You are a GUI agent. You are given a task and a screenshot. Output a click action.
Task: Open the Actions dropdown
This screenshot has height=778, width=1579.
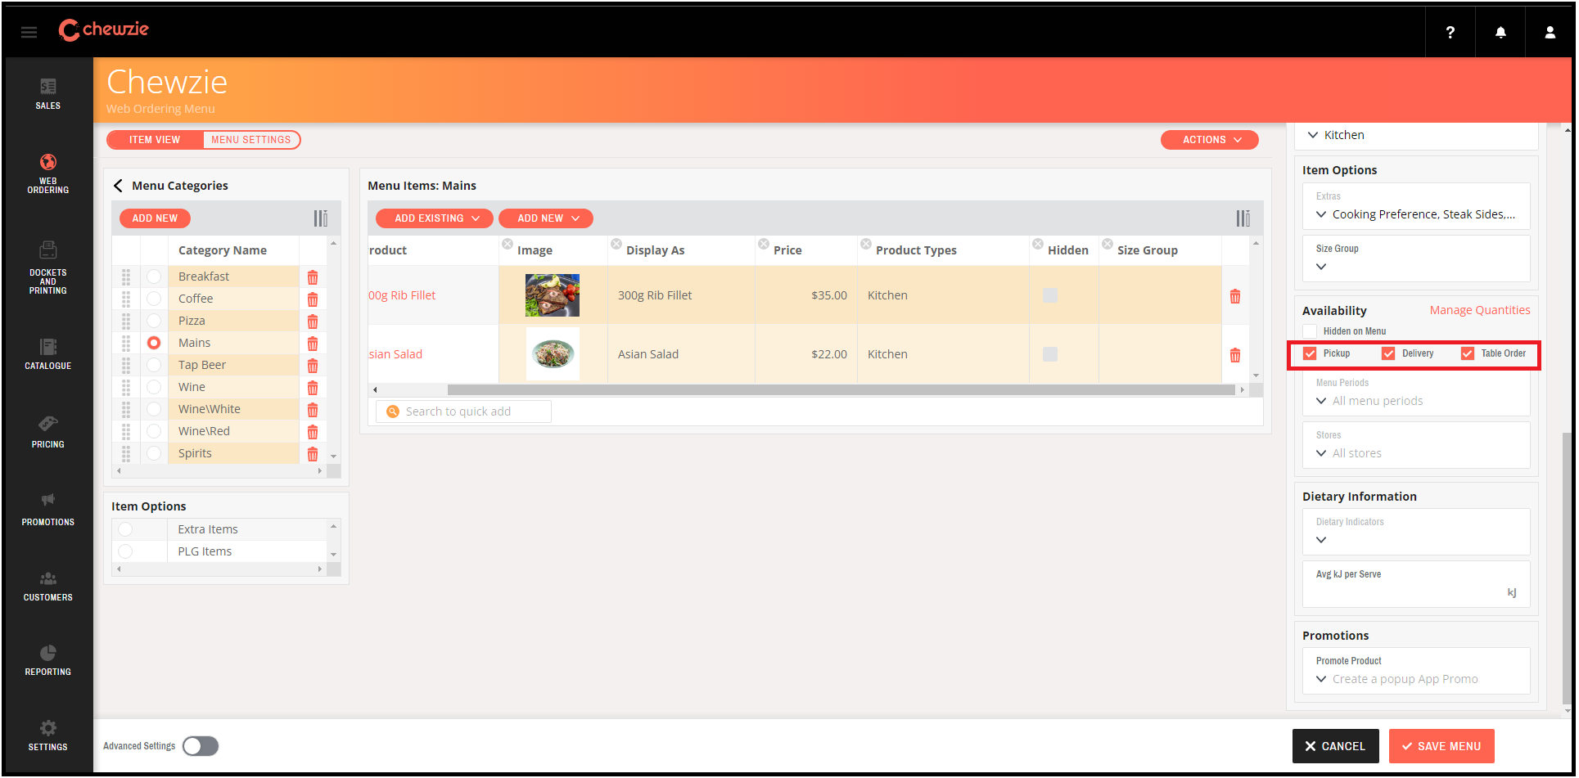click(1210, 140)
